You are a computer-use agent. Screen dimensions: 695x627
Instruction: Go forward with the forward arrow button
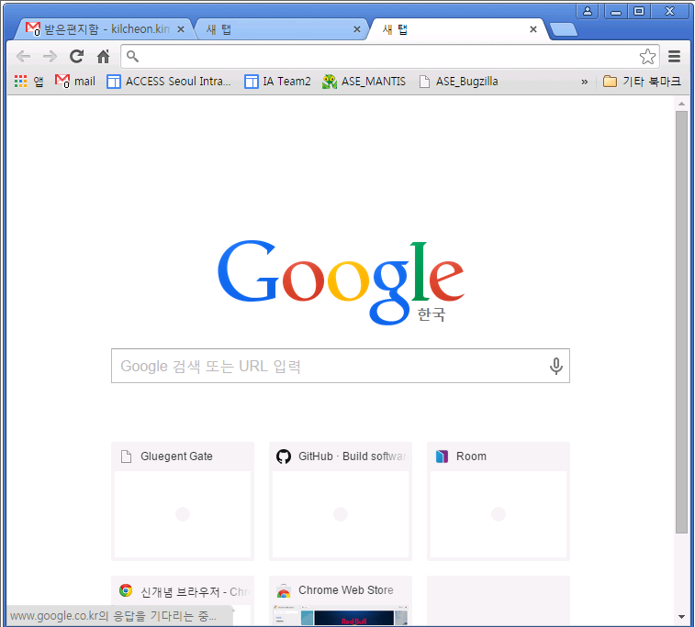pos(50,56)
